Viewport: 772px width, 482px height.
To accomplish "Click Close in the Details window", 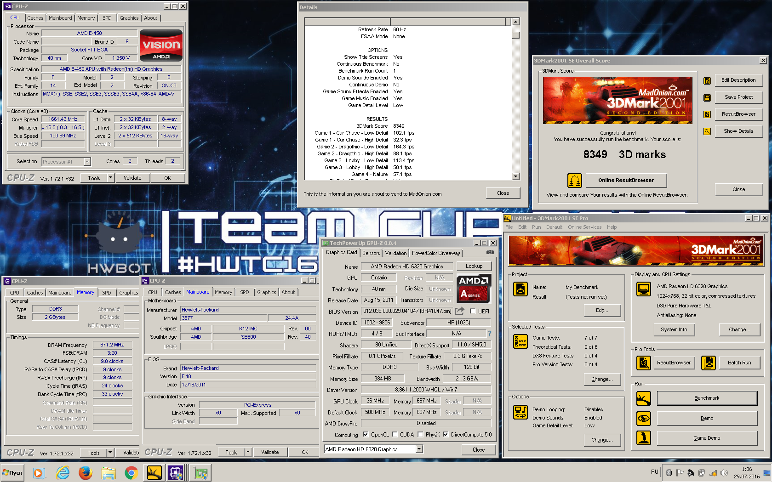I will click(x=503, y=193).
